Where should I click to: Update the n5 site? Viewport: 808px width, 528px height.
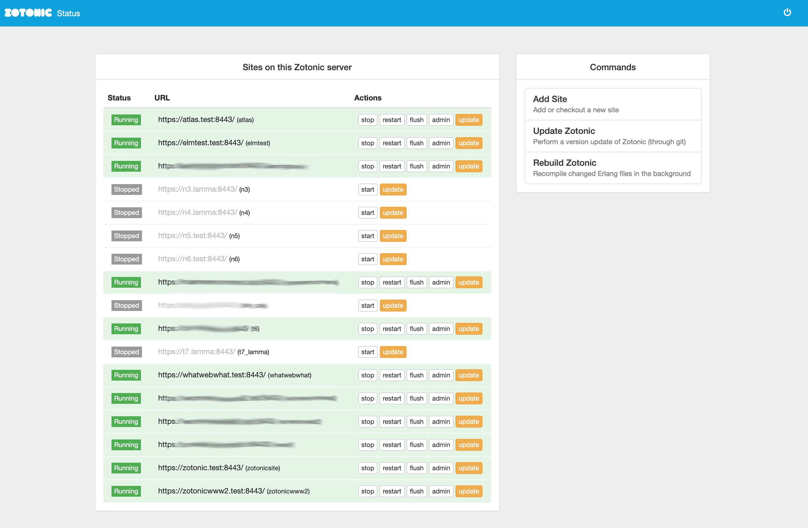[393, 236]
